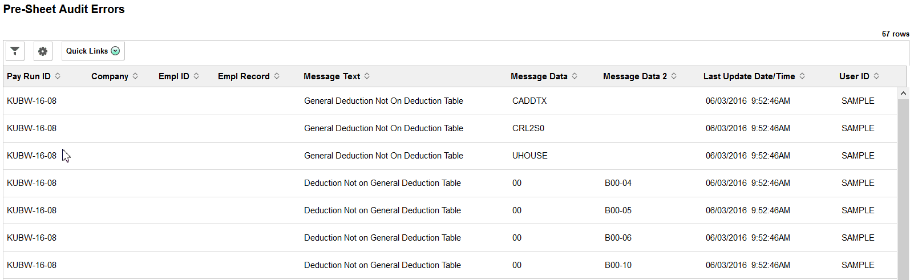Open the filter icon in the grid toolbar

15,51
